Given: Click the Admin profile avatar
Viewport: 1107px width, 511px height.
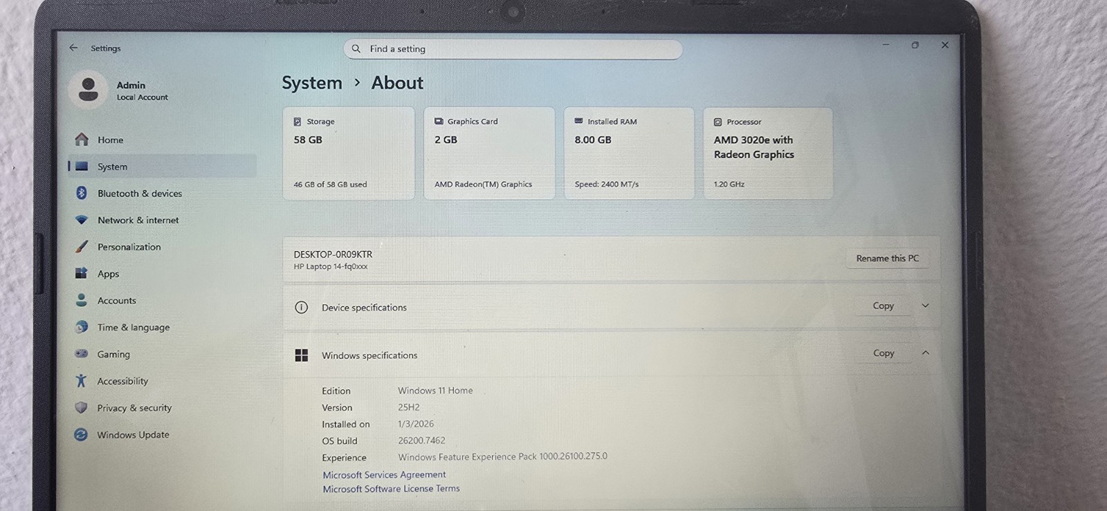Looking at the screenshot, I should [89, 90].
